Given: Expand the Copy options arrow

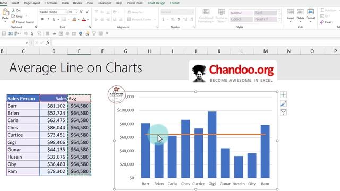Looking at the screenshot, I should click(x=26, y=16).
